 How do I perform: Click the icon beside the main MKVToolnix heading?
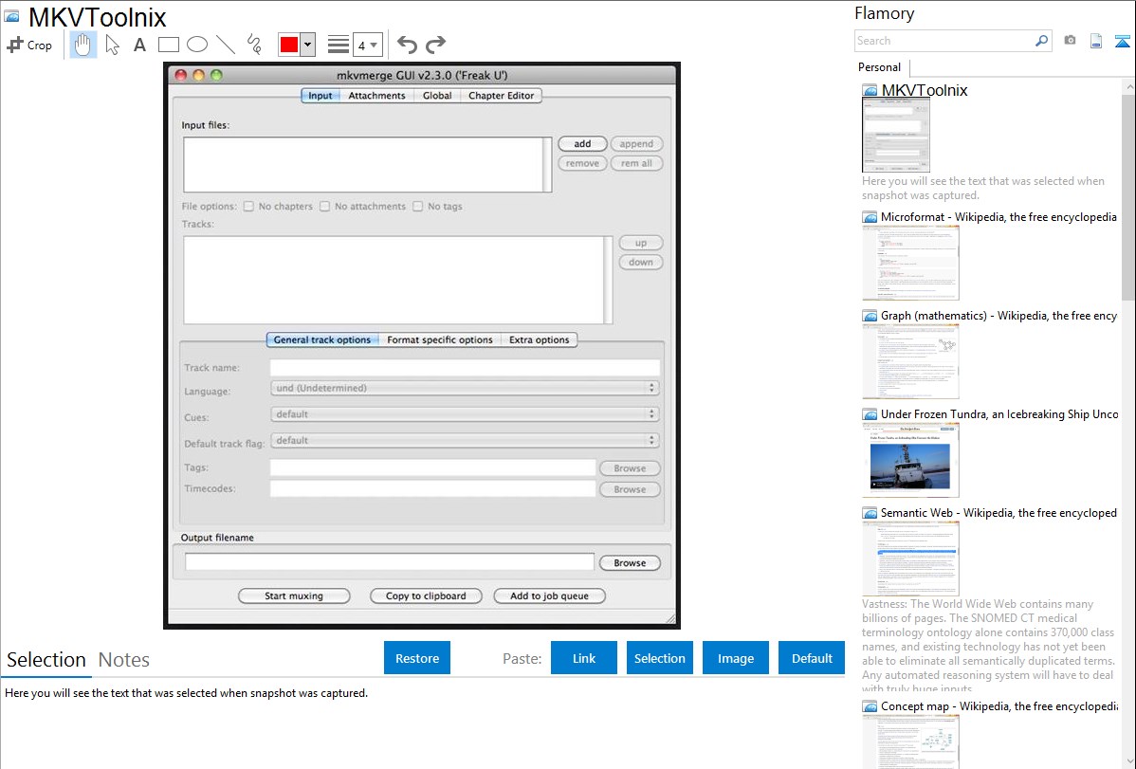click(11, 16)
